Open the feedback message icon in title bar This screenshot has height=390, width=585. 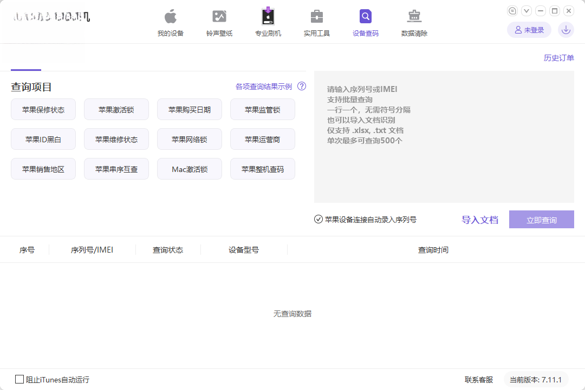(x=512, y=11)
